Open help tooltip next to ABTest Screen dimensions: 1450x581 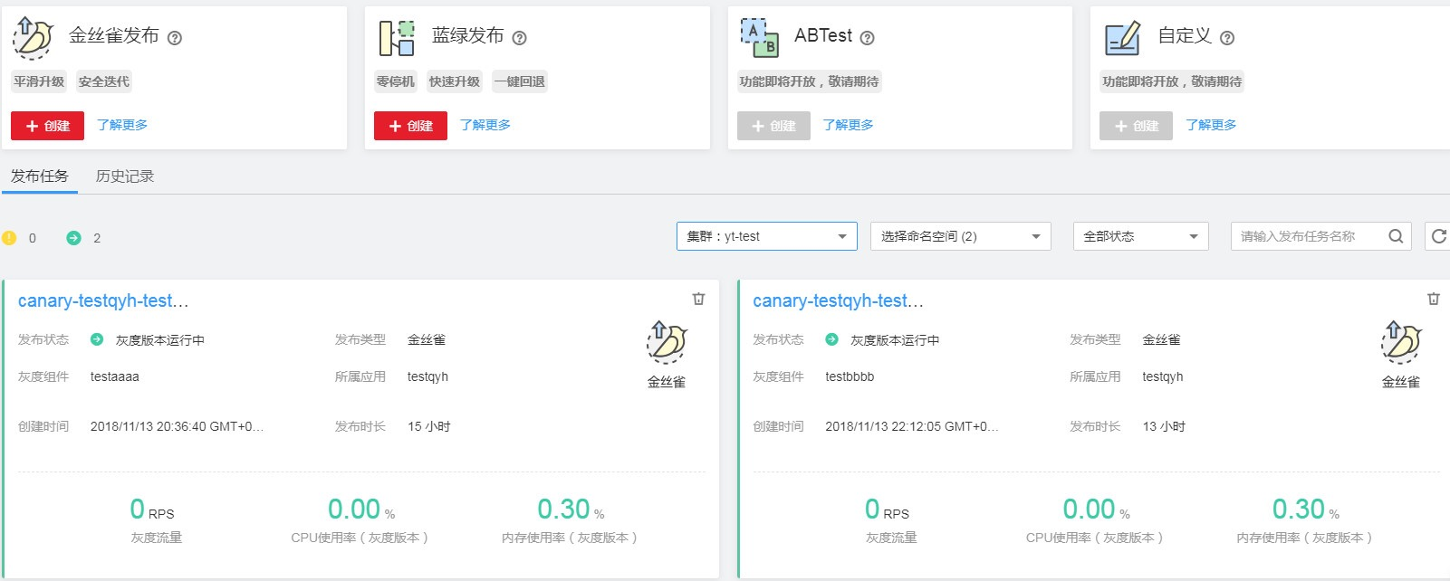[867, 38]
